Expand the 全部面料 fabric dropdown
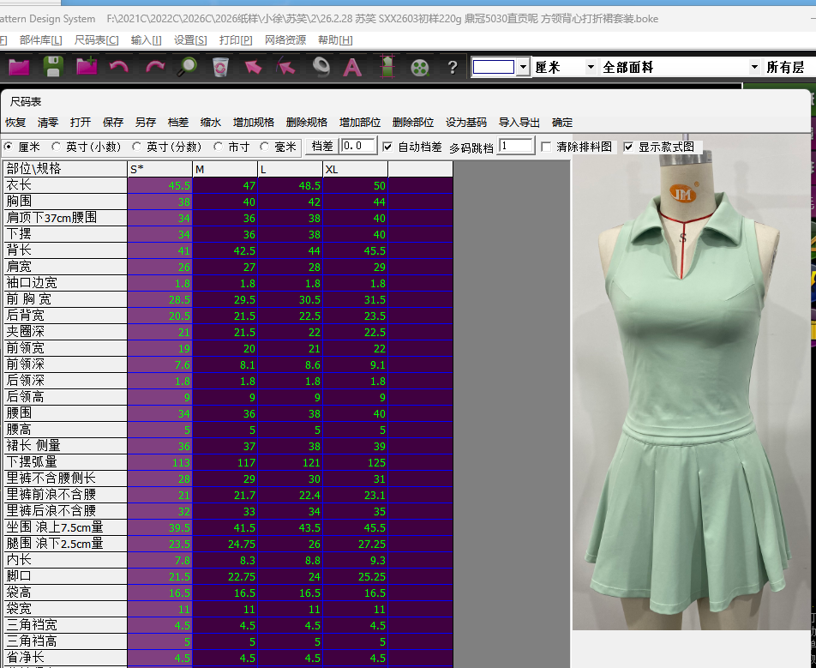 point(753,67)
